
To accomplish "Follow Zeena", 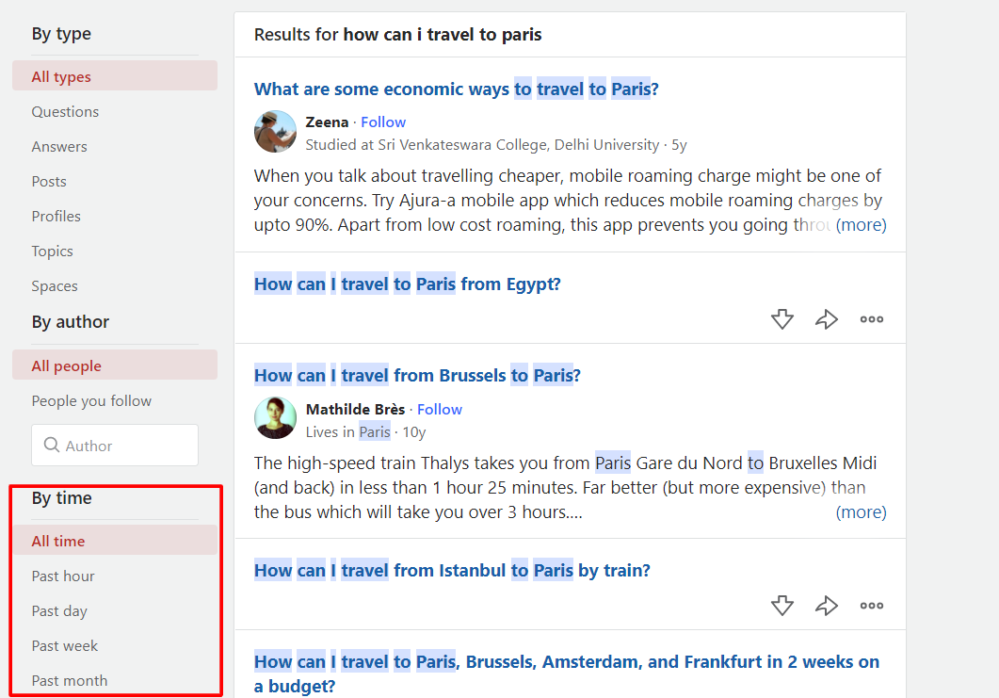I will tap(382, 122).
